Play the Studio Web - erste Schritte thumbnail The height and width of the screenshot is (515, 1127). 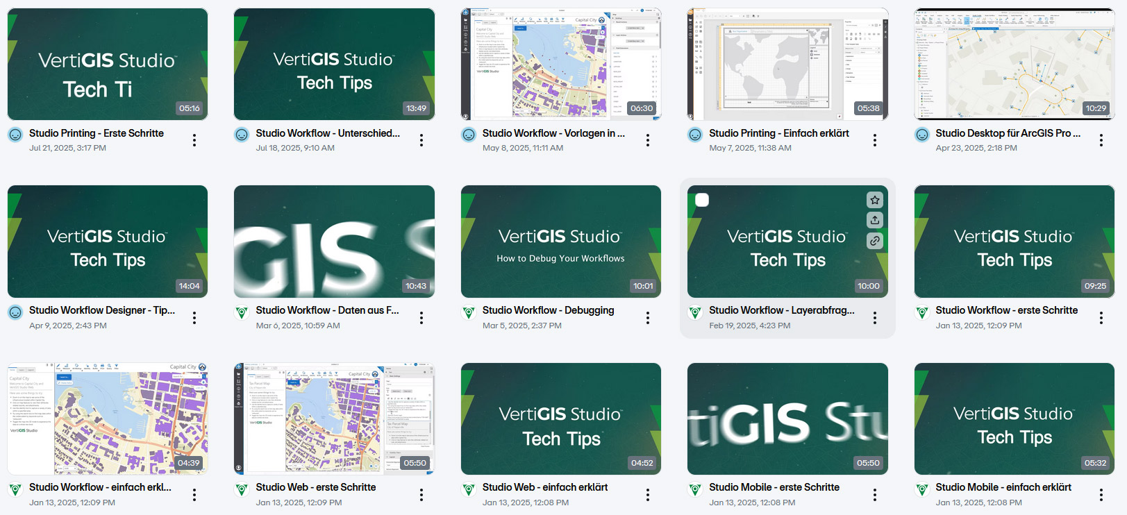tap(334, 419)
